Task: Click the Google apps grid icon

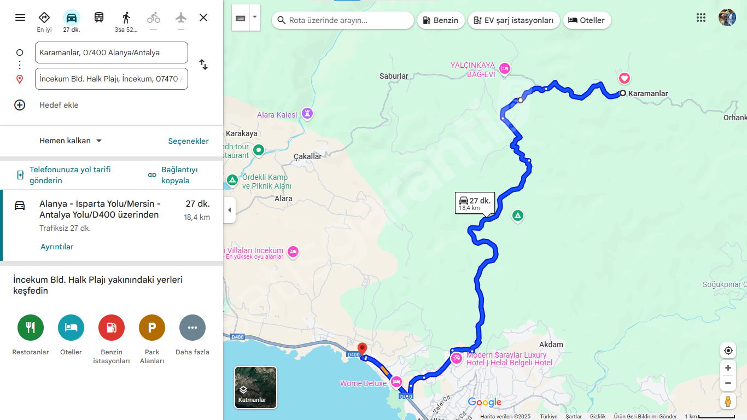Action: [x=701, y=17]
